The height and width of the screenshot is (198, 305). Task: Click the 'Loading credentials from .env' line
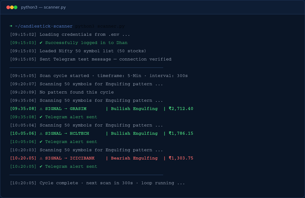[70, 35]
